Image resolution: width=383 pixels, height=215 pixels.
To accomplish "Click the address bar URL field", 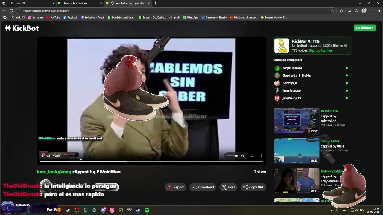I will click(x=177, y=11).
